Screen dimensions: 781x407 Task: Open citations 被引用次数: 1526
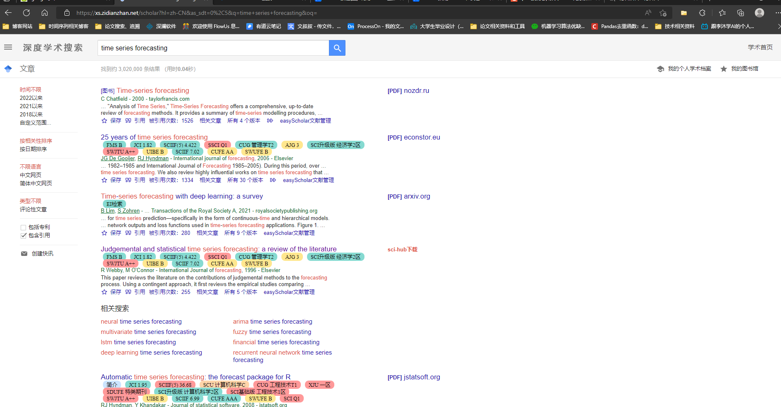(x=171, y=121)
